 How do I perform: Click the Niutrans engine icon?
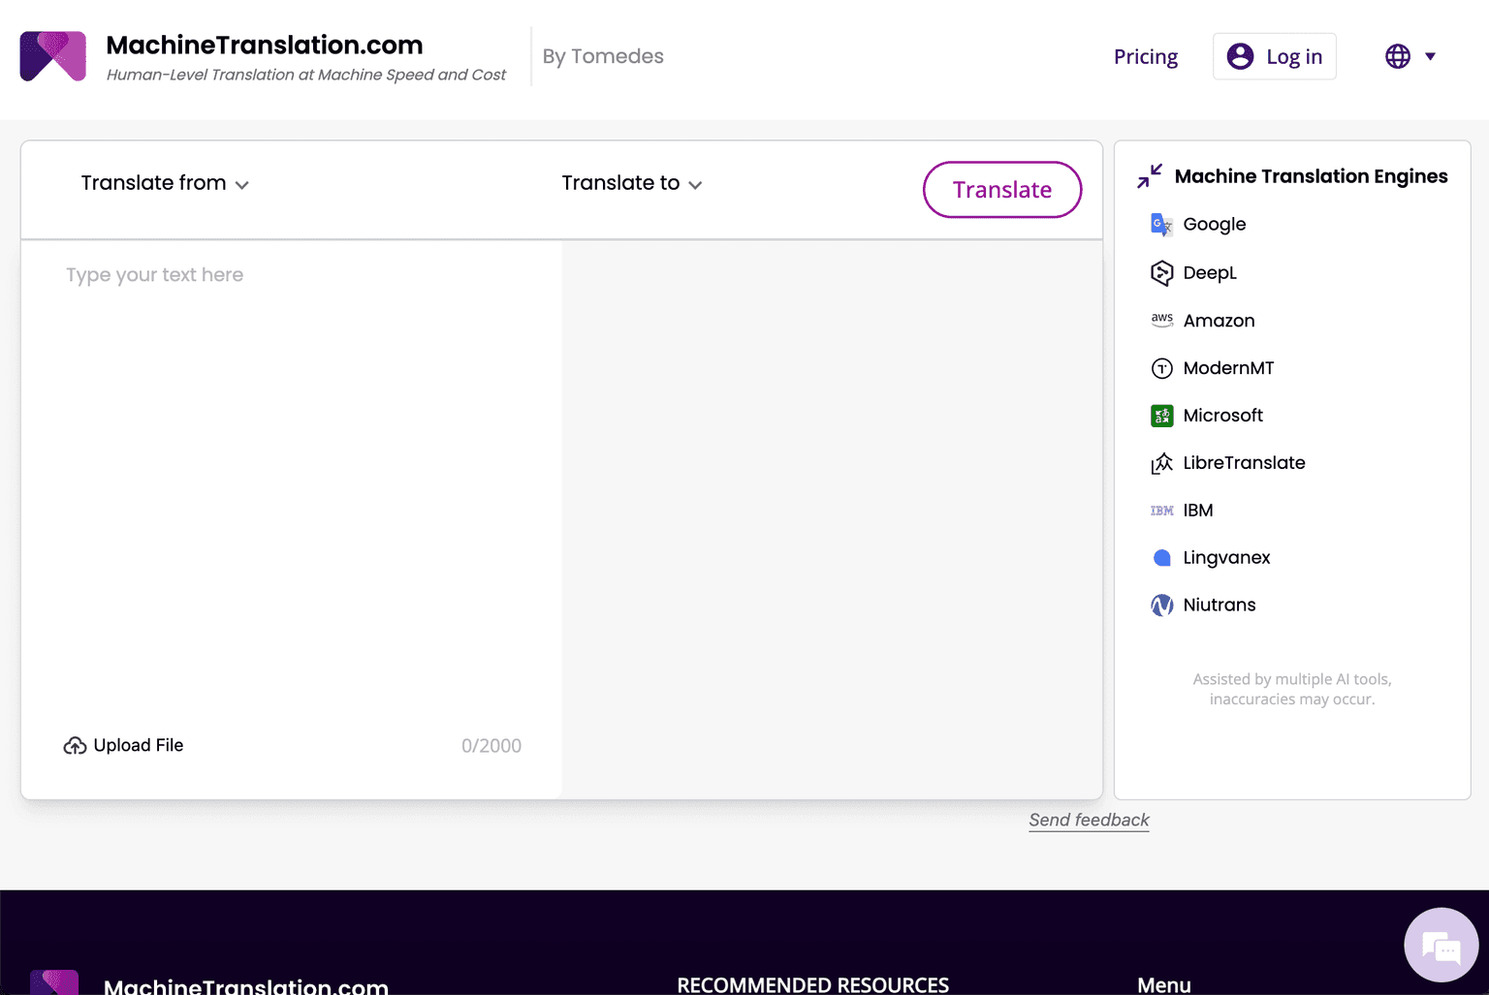1161,606
